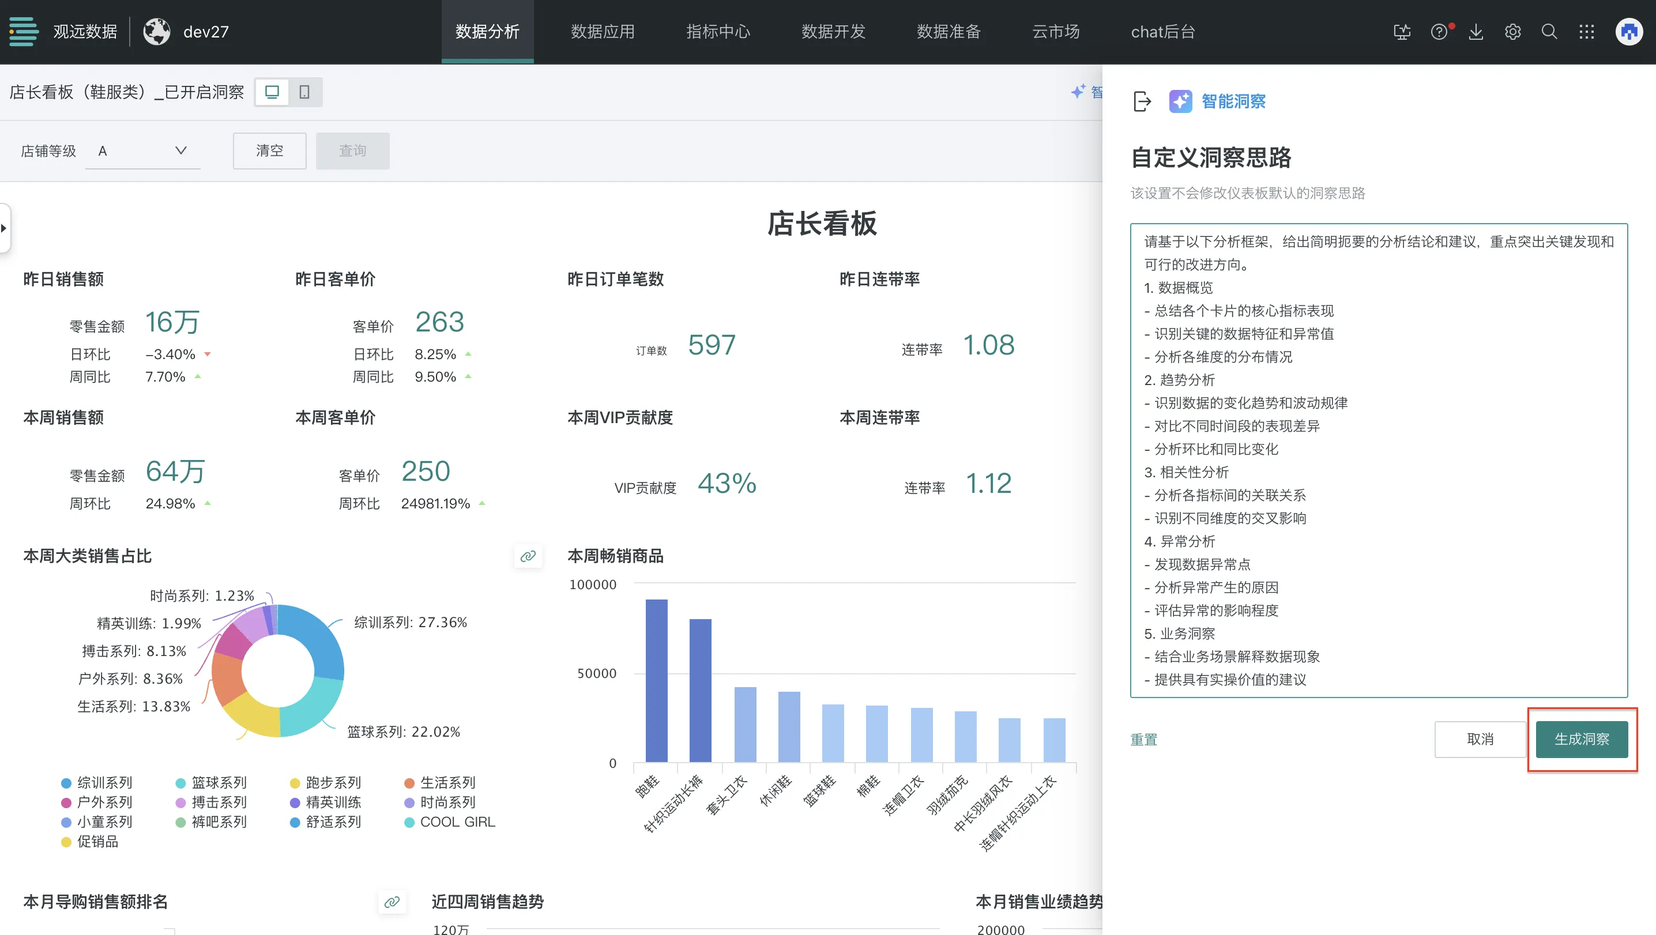Open the download icon in top bar
The width and height of the screenshot is (1656, 935).
tap(1476, 32)
